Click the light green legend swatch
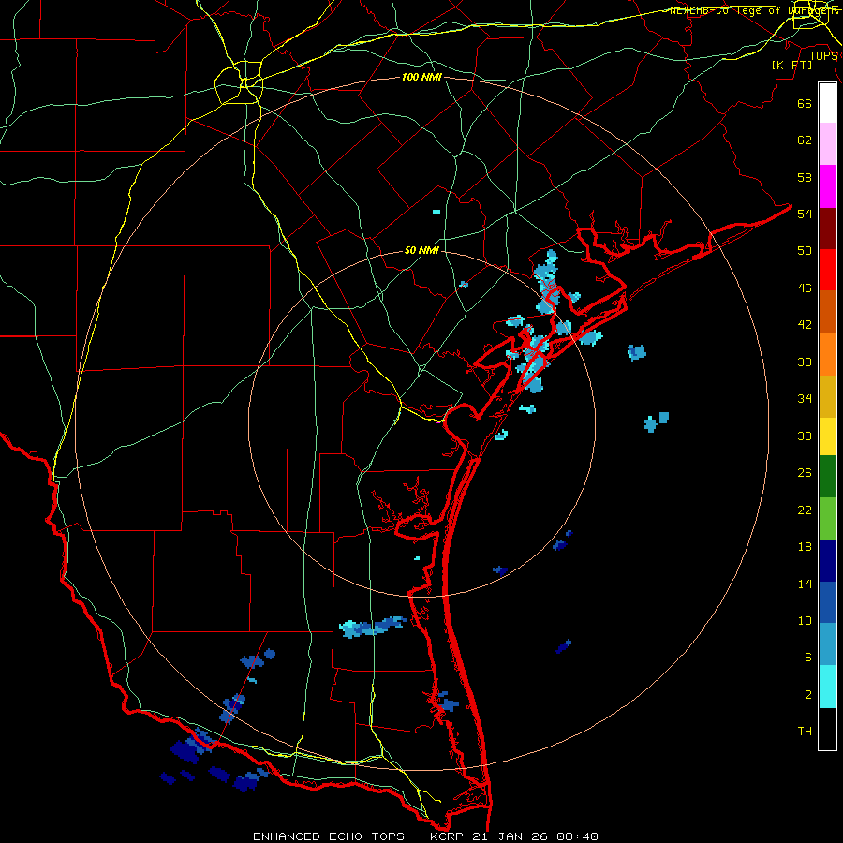The image size is (843, 843). (827, 519)
